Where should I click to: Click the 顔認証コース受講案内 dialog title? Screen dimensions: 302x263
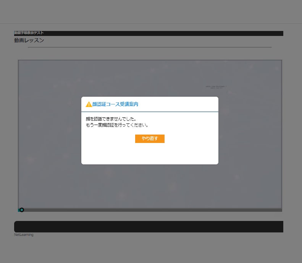[115, 104]
